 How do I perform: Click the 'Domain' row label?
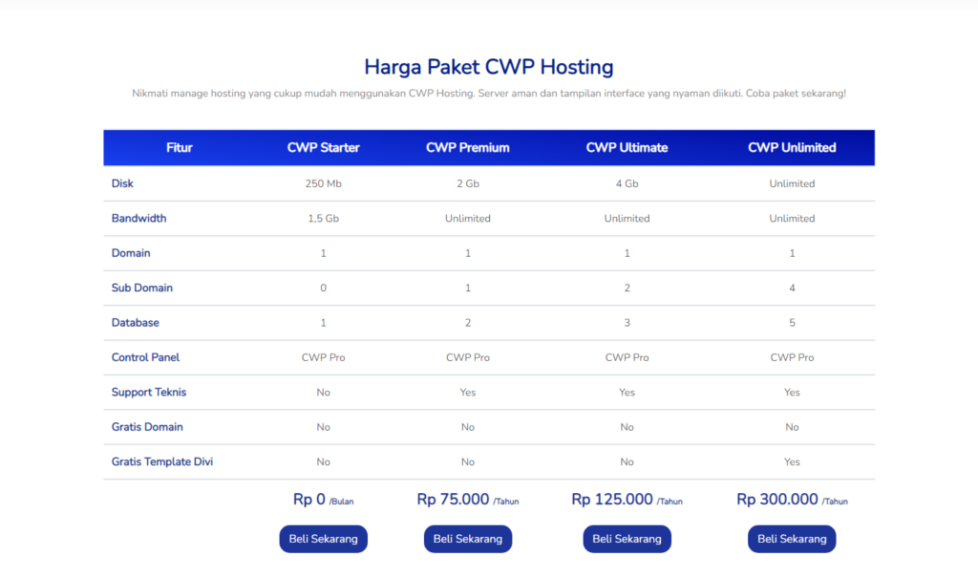coord(131,253)
